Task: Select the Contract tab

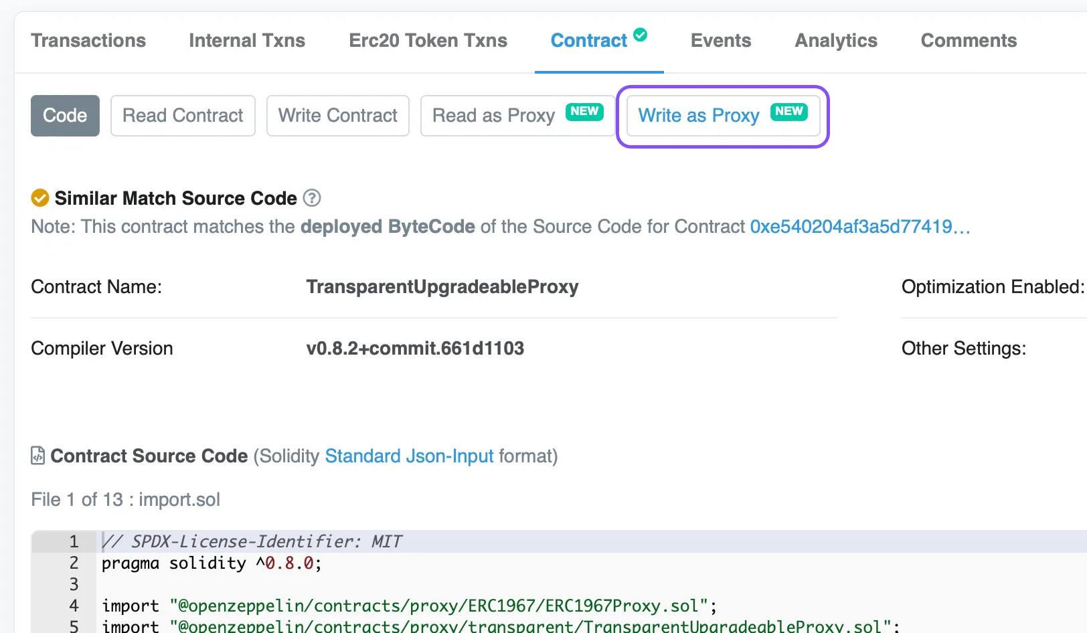Action: [x=588, y=41]
